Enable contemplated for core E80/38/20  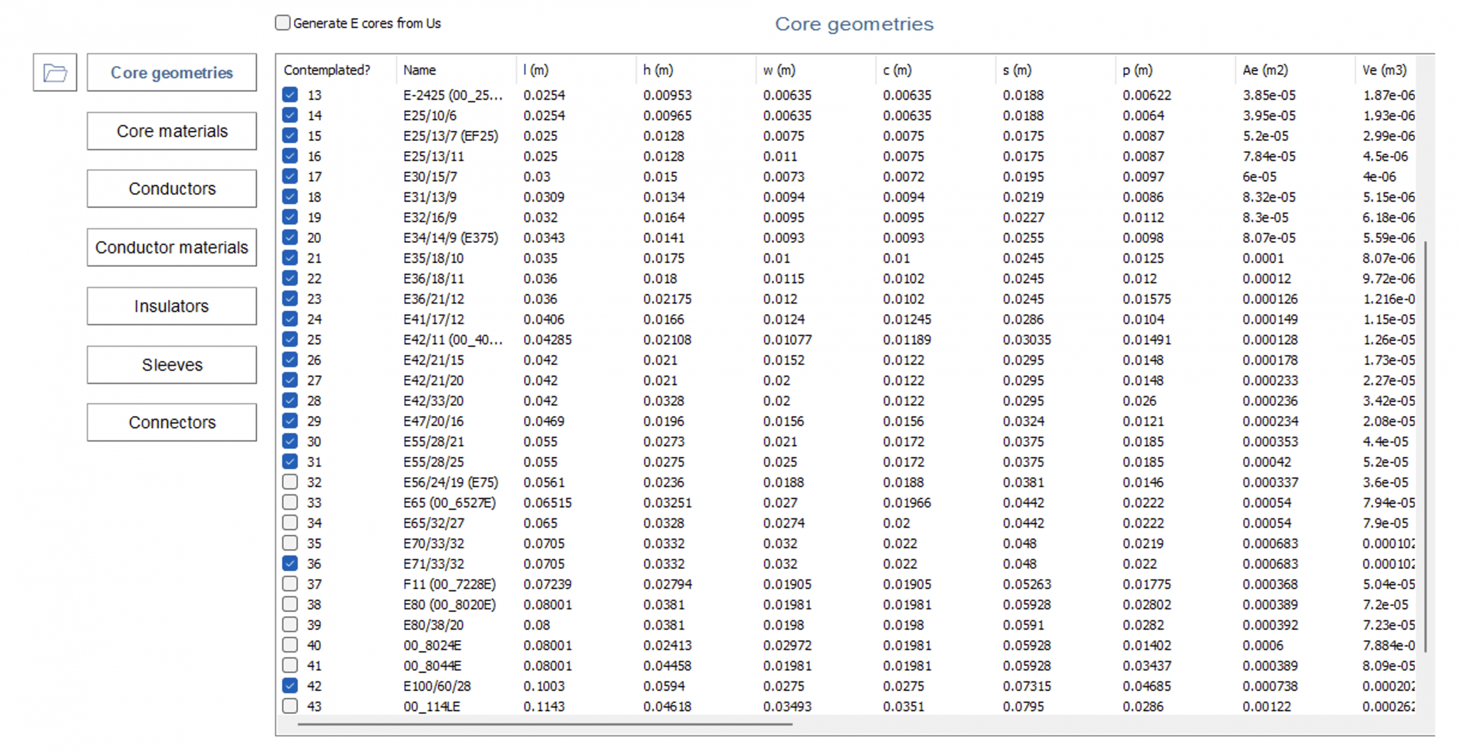290,625
